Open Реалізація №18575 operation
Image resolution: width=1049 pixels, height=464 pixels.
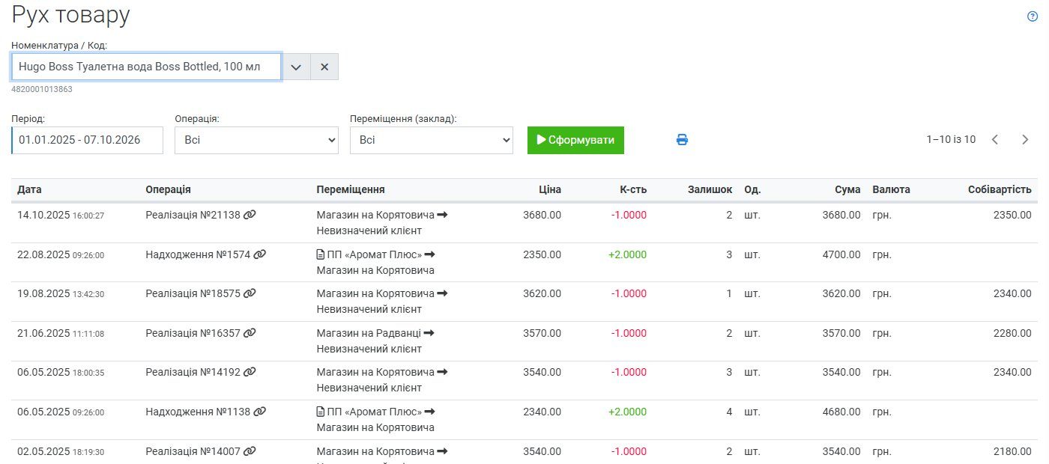(193, 293)
